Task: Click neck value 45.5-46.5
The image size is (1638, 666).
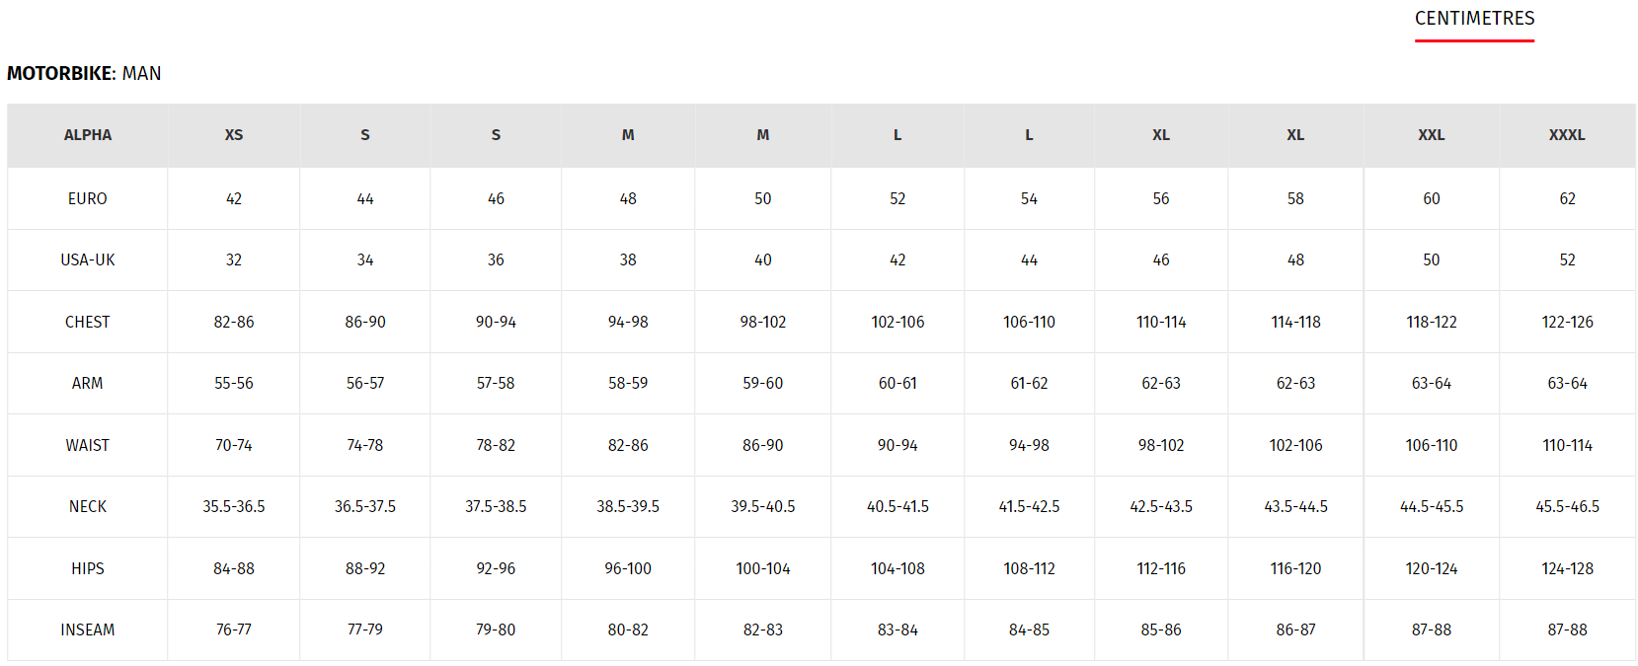Action: [1567, 506]
